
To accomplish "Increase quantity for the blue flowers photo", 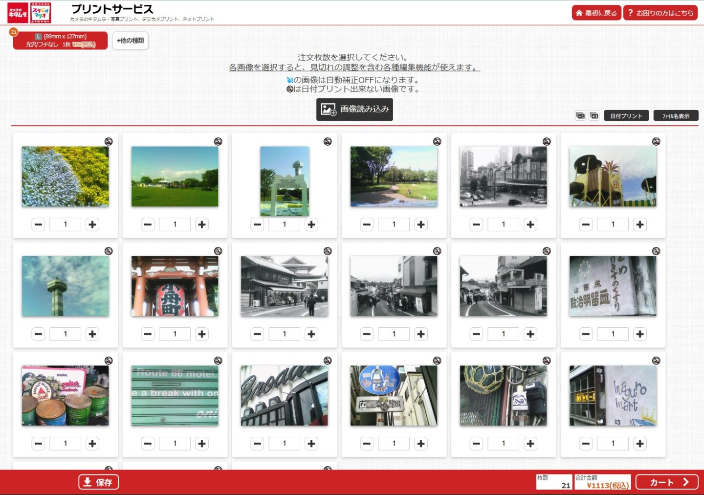I will pyautogui.click(x=92, y=225).
